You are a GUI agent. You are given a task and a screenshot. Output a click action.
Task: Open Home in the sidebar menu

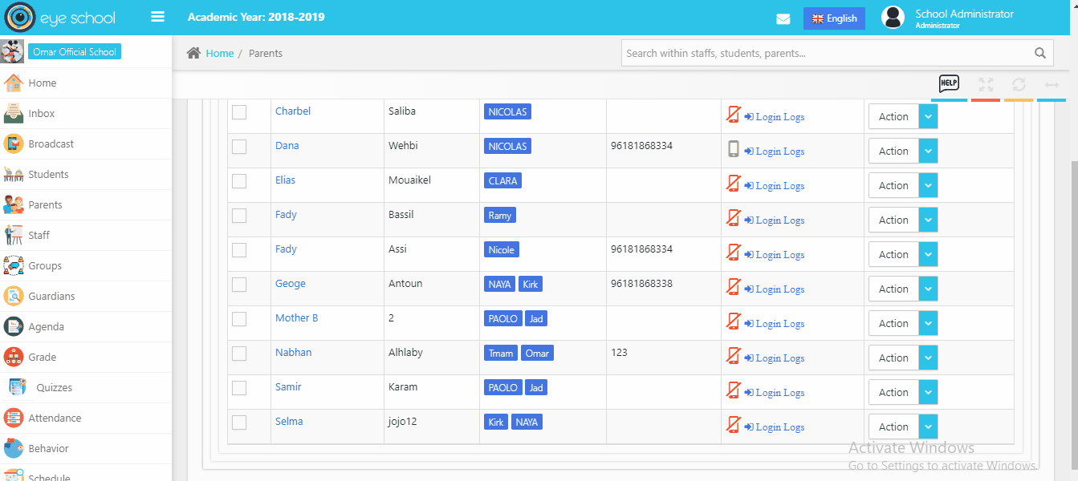point(43,83)
